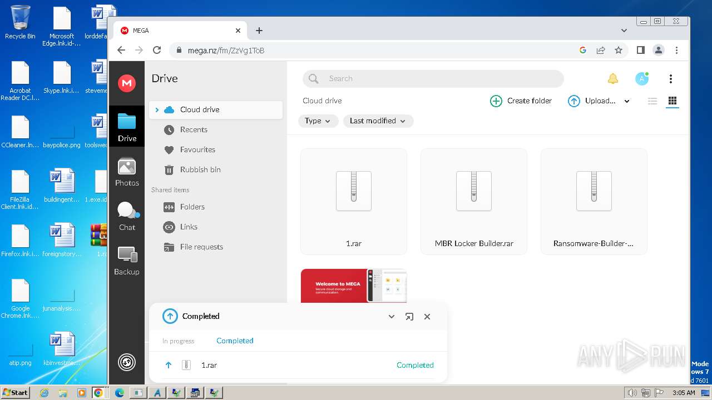This screenshot has width=712, height=400.
Task: Close the transfers panel
Action: click(427, 317)
